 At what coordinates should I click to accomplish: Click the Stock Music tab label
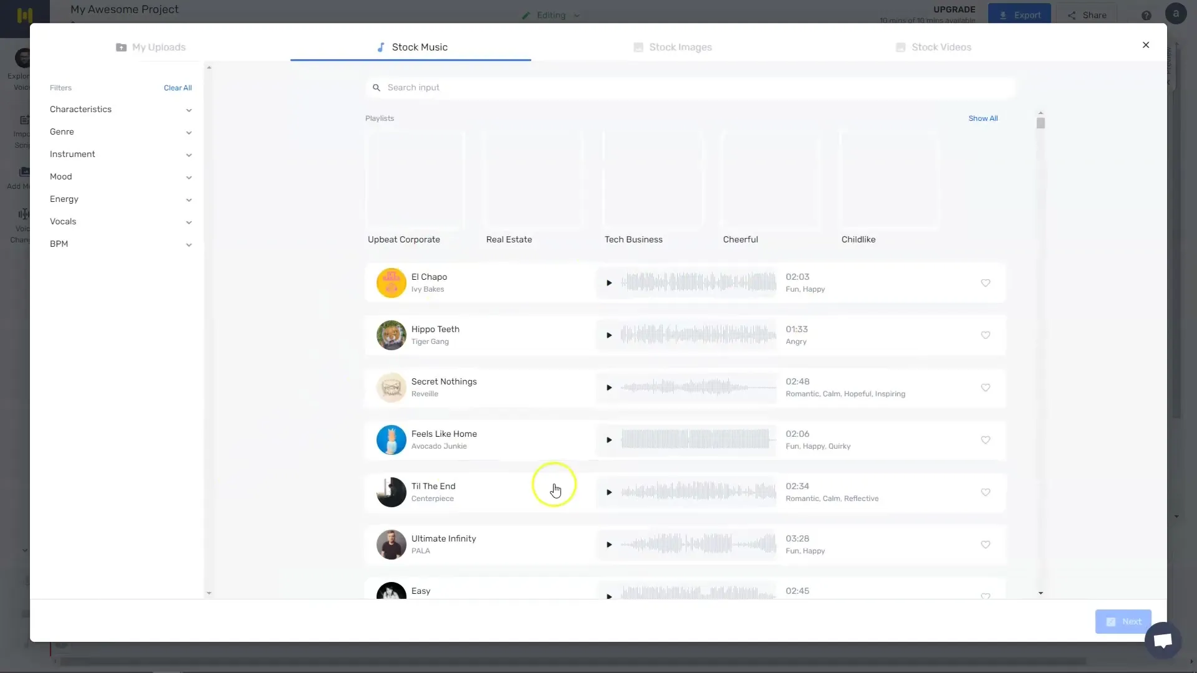click(x=420, y=47)
